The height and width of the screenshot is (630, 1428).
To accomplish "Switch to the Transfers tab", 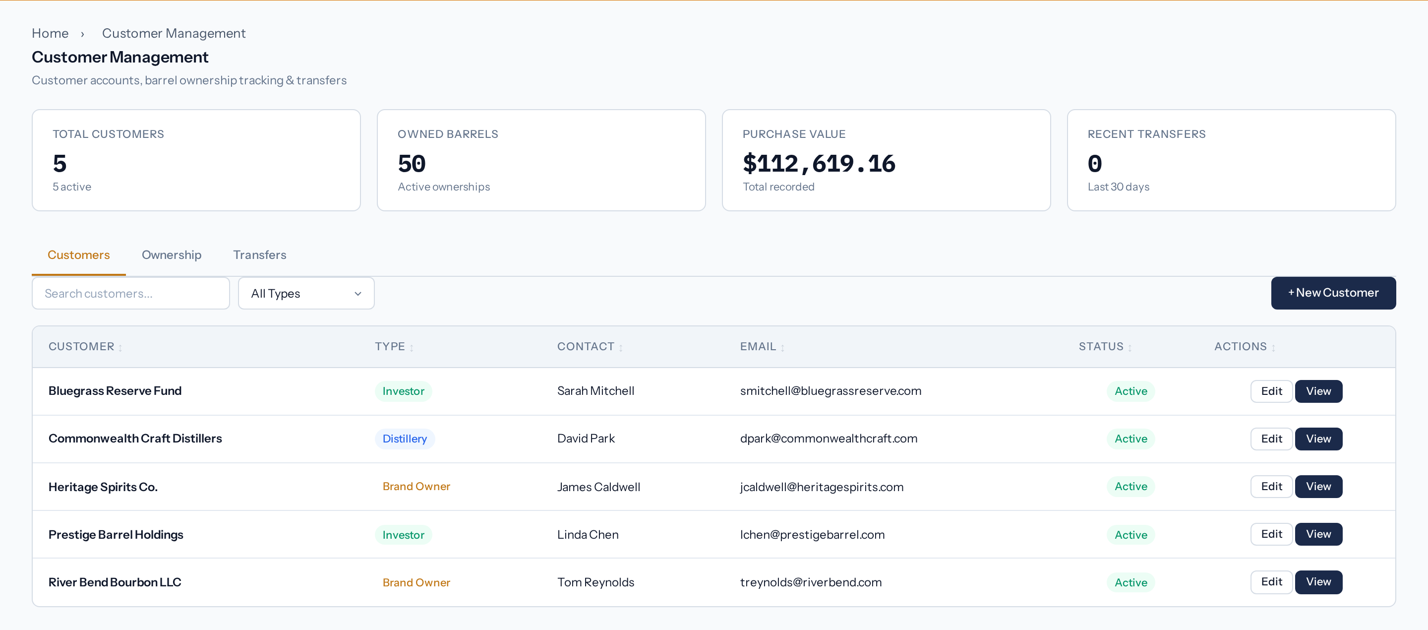I will [x=259, y=255].
